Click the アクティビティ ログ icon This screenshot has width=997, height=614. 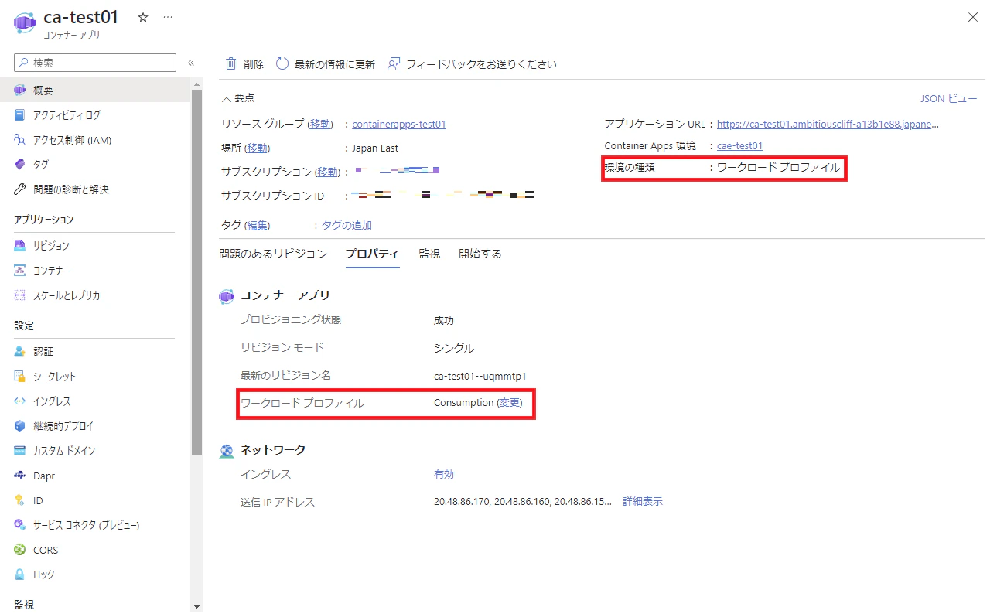[20, 114]
